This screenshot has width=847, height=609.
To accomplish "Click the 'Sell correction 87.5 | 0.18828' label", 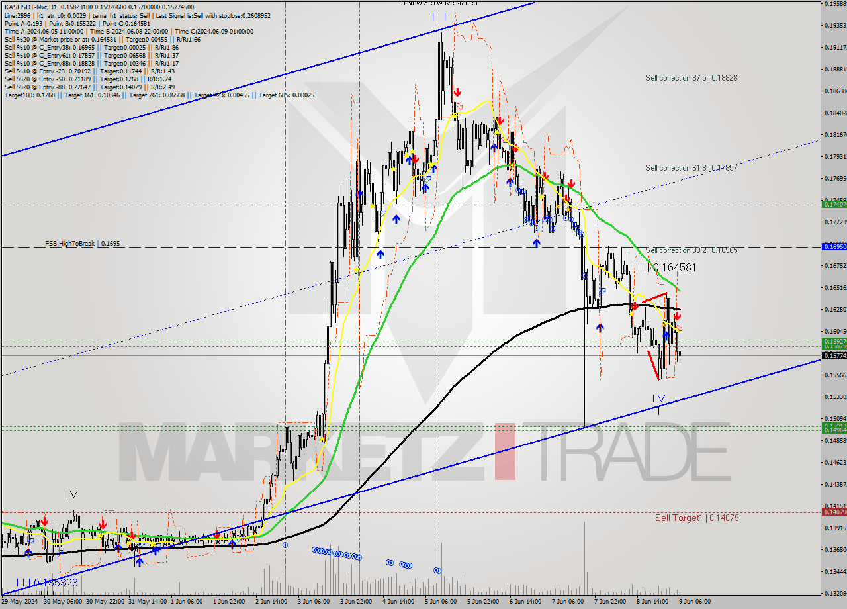I will [691, 78].
